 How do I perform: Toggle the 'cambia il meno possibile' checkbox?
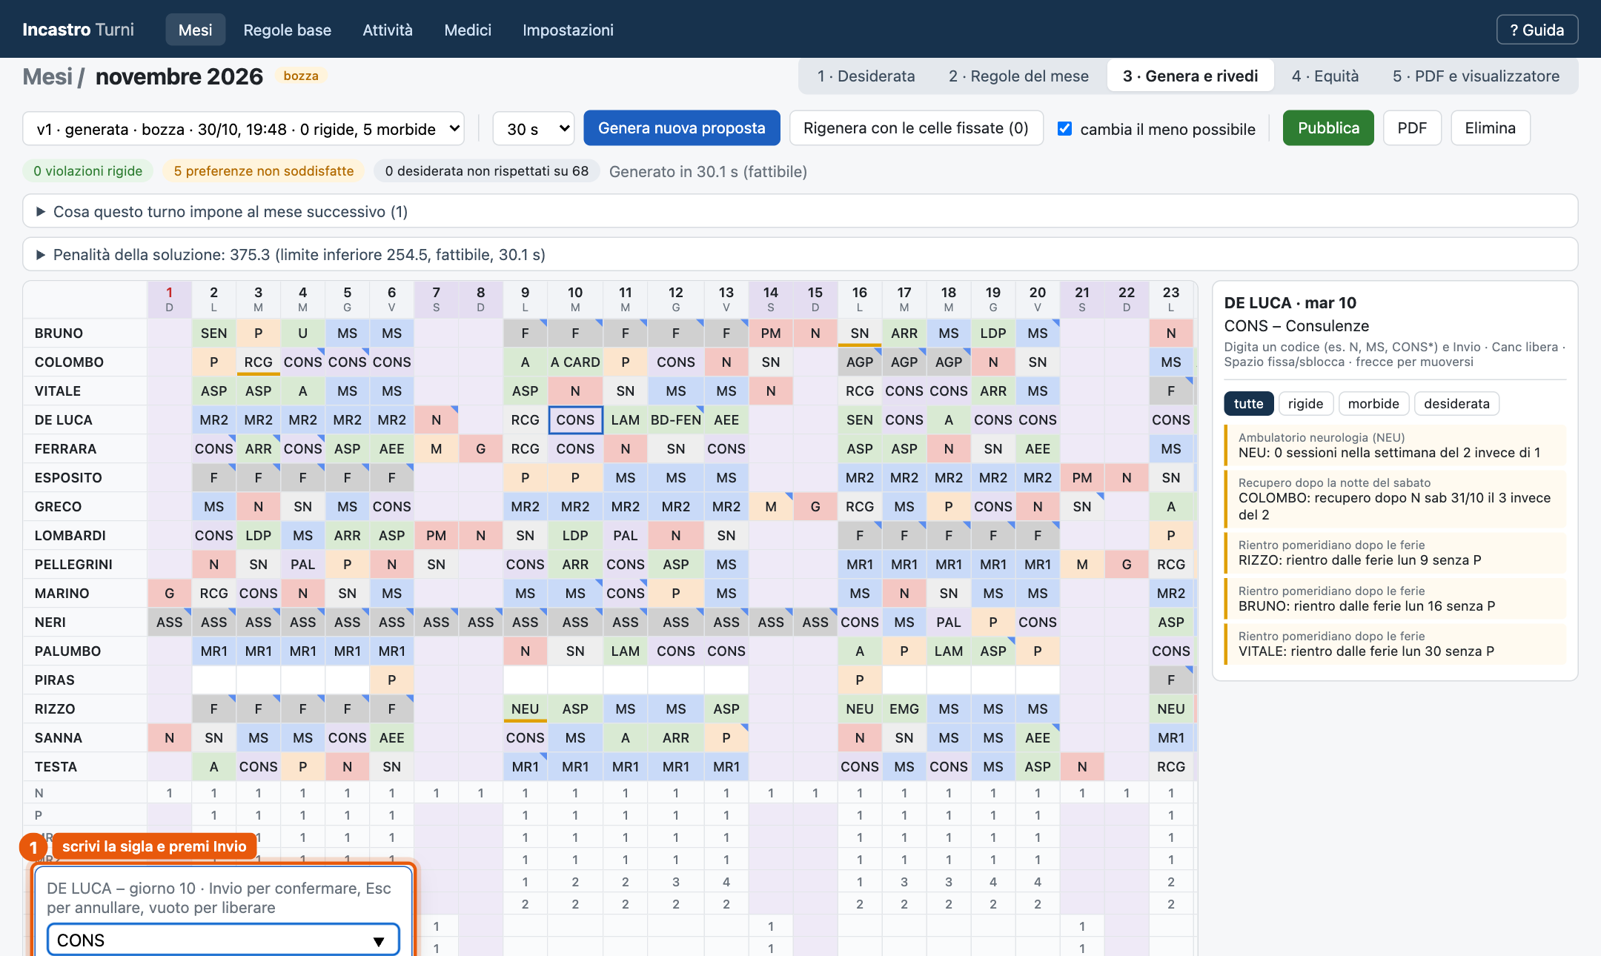tap(1064, 128)
